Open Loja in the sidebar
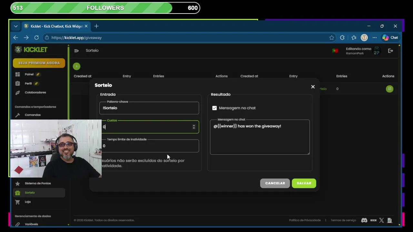 pyautogui.click(x=27, y=202)
